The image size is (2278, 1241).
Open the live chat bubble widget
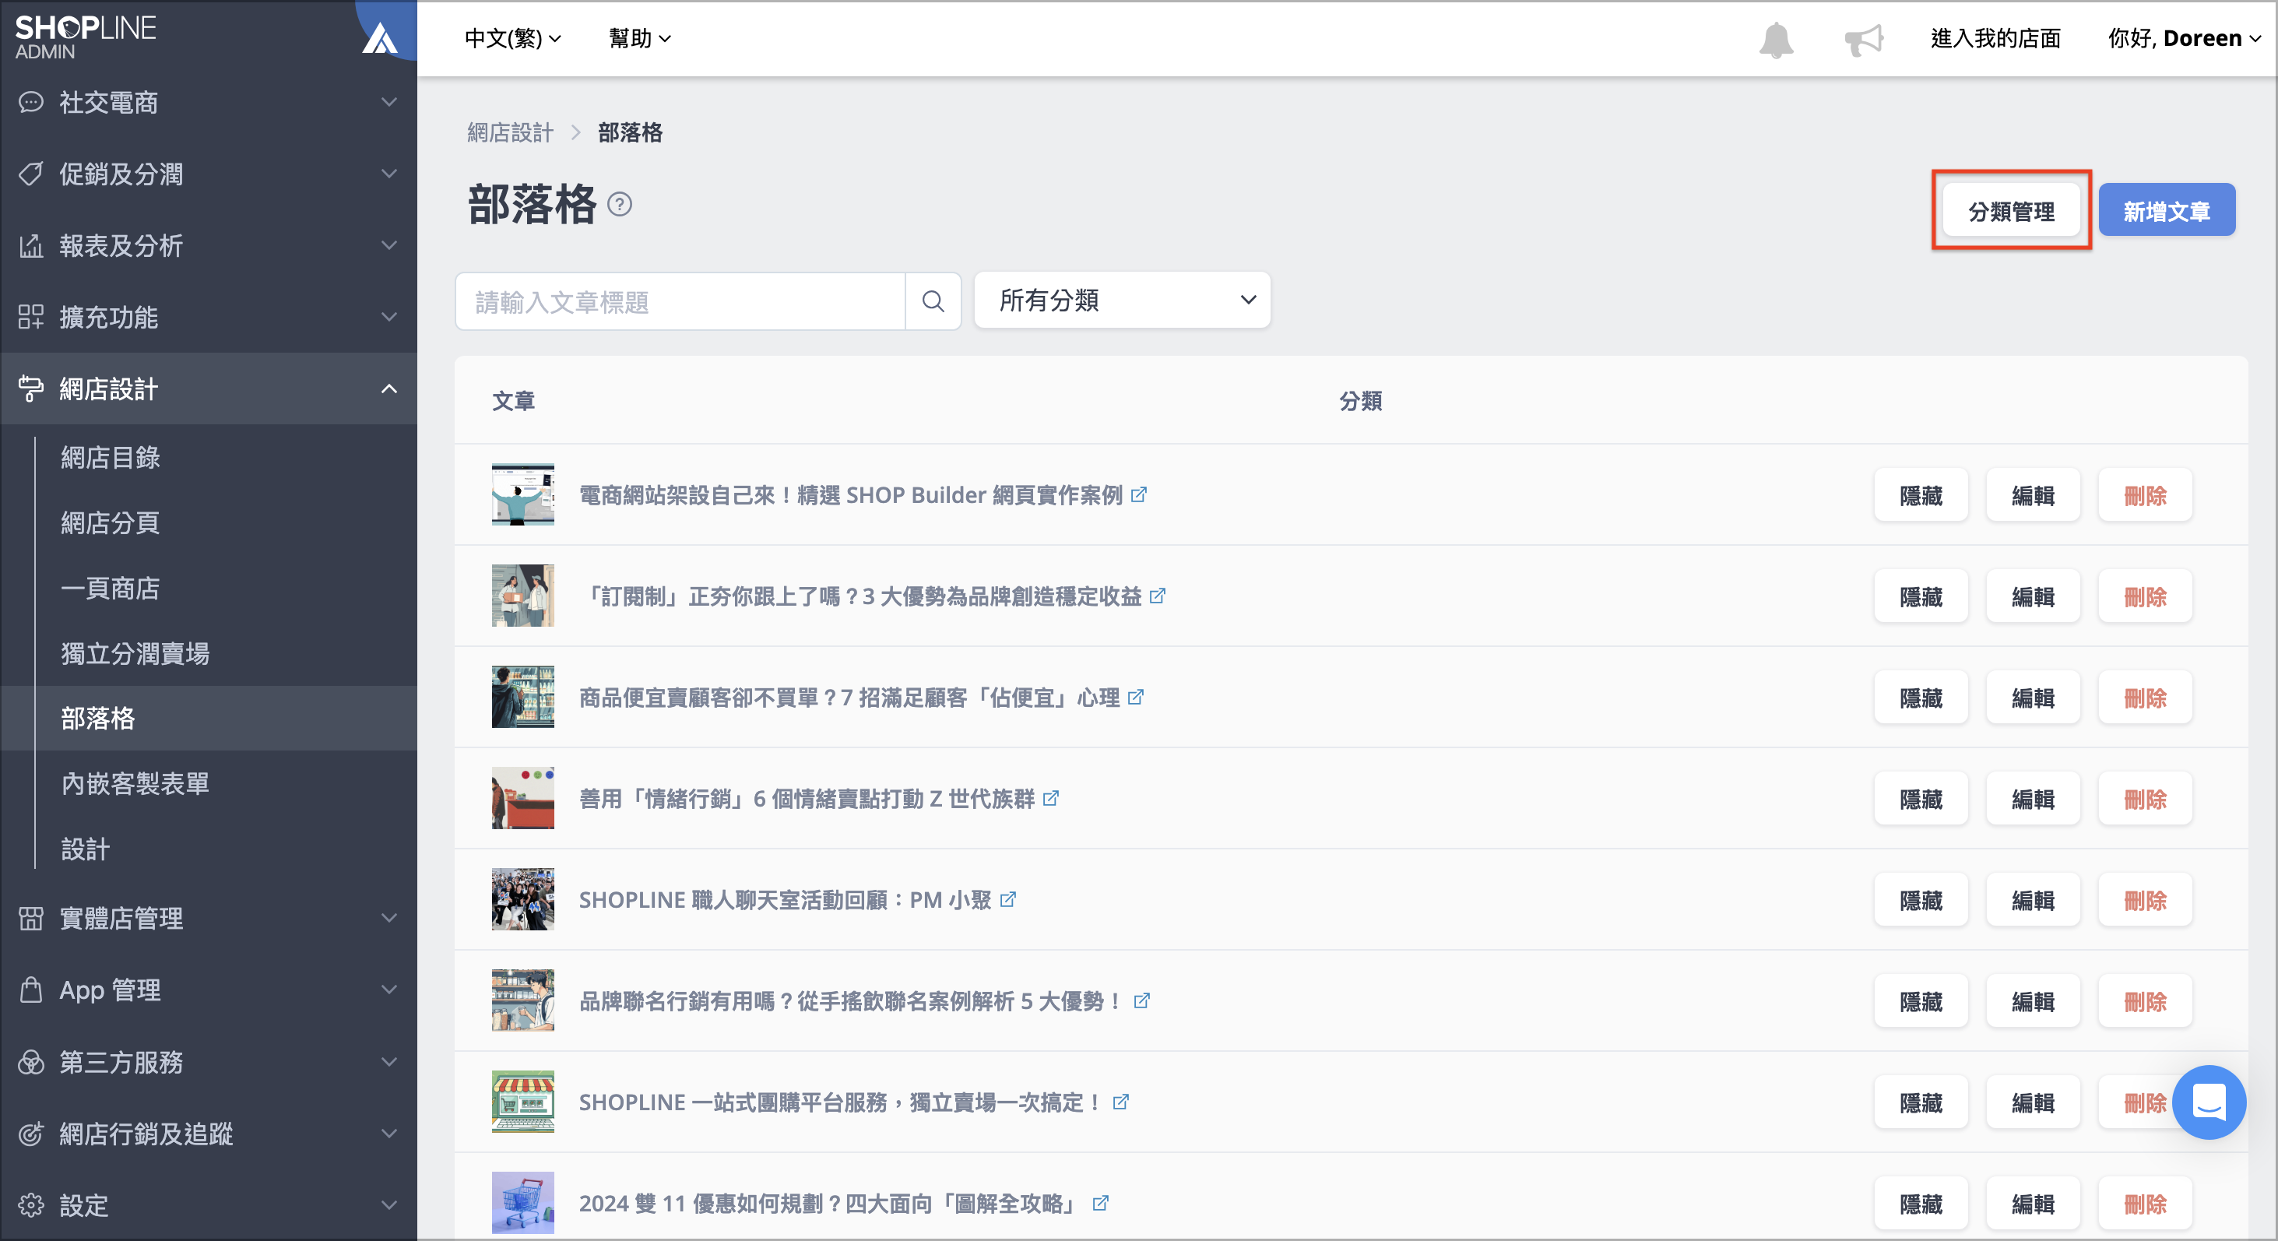2209,1101
